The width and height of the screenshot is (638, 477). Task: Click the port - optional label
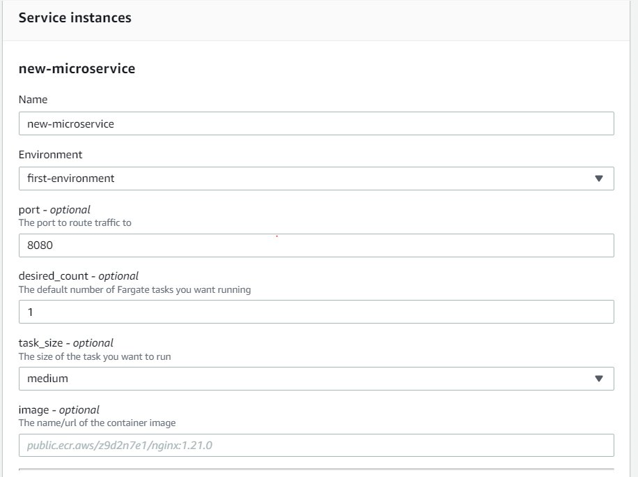tap(52, 209)
